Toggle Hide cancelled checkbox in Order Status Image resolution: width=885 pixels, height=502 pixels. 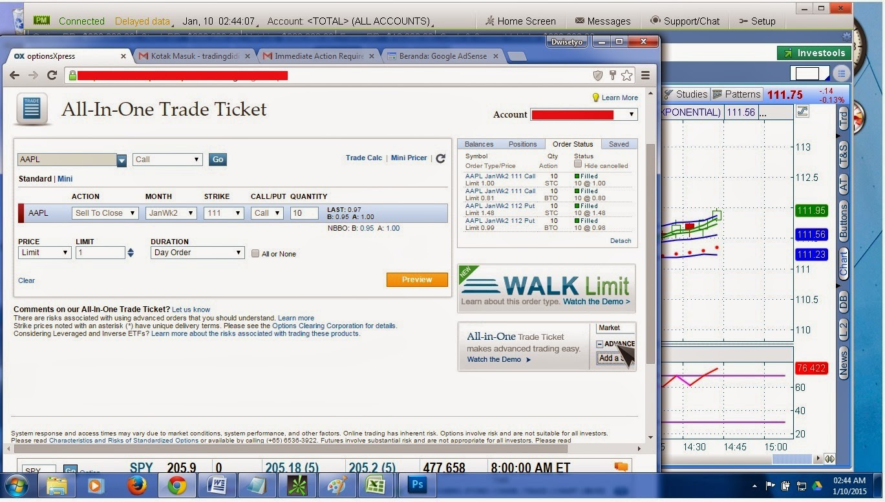578,164
